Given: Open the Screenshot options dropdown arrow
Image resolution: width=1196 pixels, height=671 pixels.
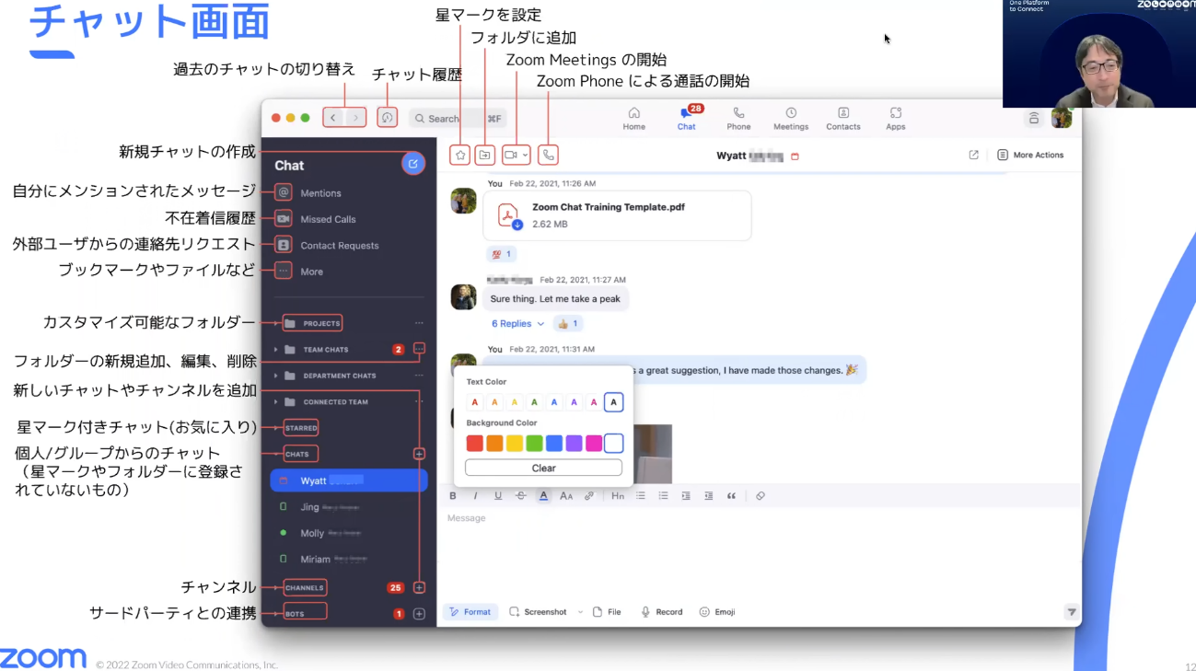Looking at the screenshot, I should 580,612.
